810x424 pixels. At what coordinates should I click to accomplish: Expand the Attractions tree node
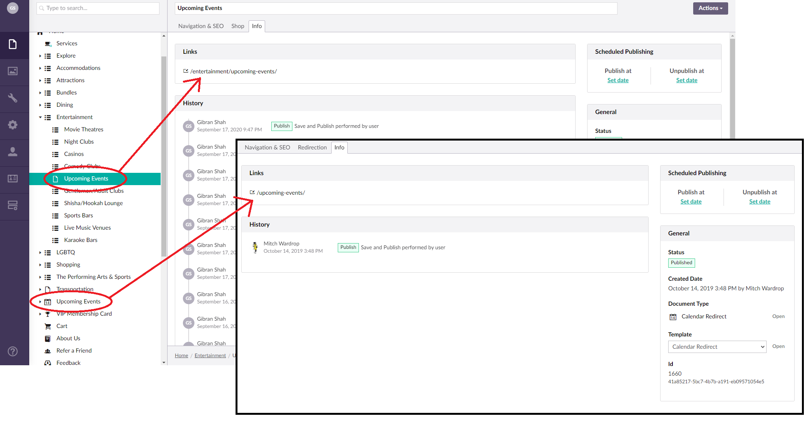coord(40,81)
